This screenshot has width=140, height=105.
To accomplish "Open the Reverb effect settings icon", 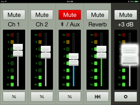I will pyautogui.click(x=97, y=97).
